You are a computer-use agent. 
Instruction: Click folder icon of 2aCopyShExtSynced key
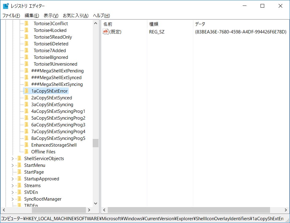[x=27, y=98]
